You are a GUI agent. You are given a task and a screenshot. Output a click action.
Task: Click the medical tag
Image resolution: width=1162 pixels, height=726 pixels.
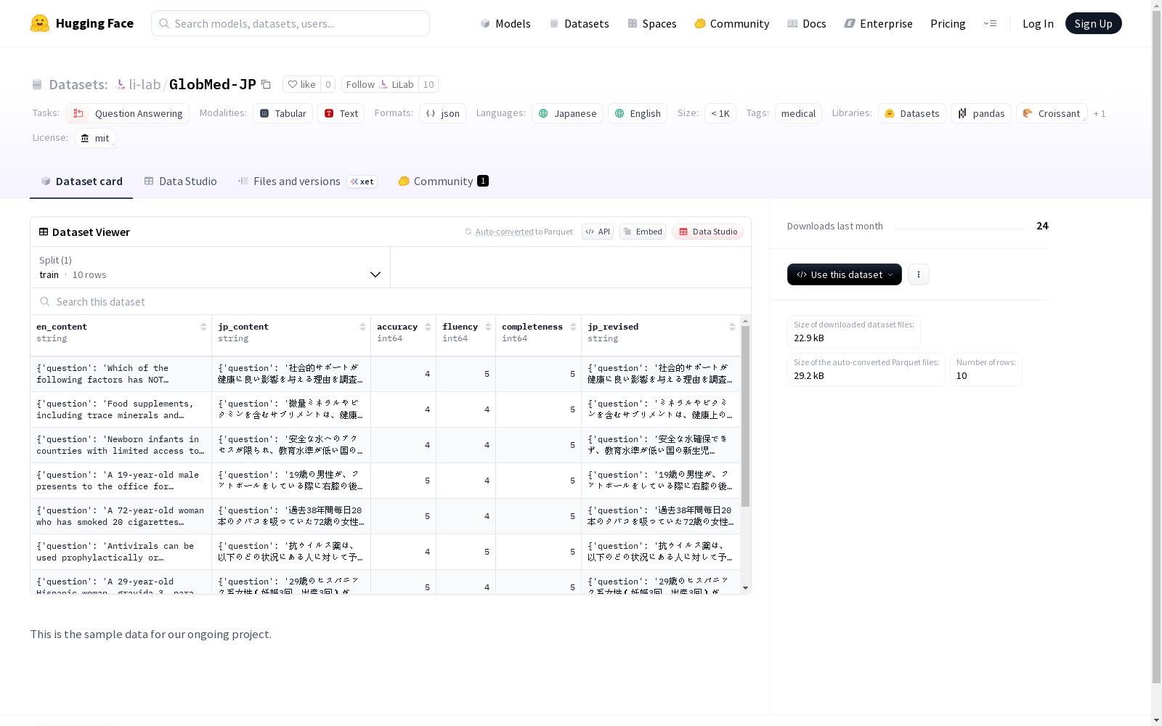tap(798, 113)
